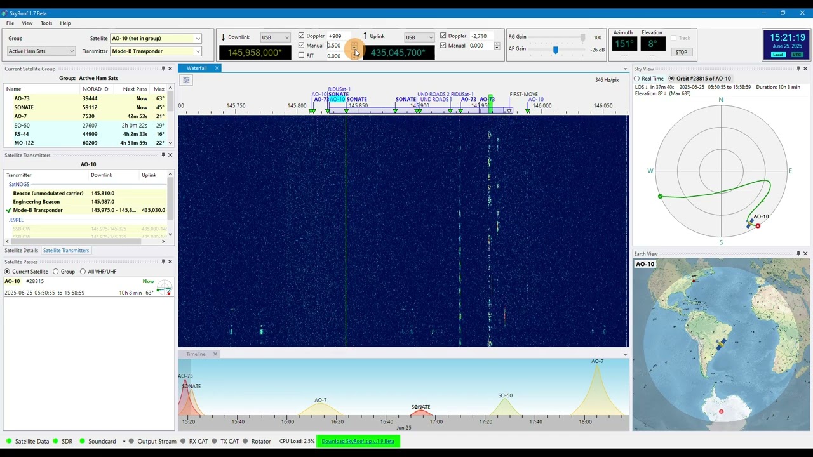Close the Earth View panel

click(x=805, y=254)
